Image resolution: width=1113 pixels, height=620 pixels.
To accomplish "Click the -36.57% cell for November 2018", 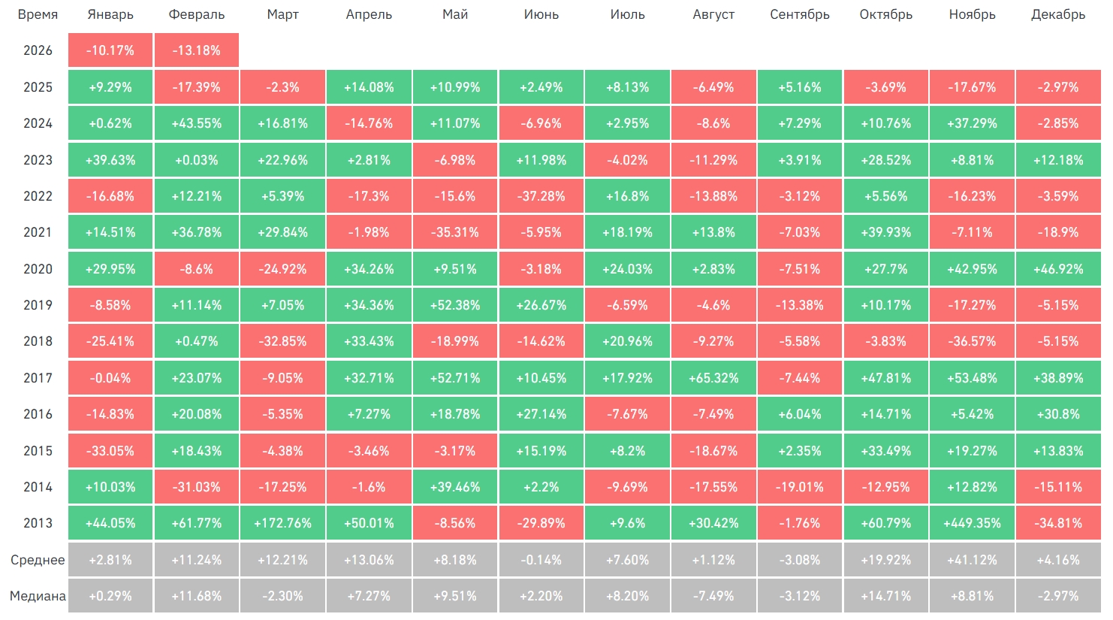I will (972, 341).
